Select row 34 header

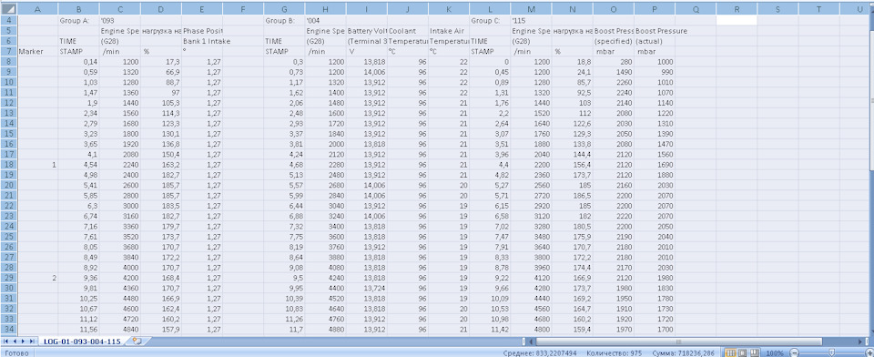tap(8, 330)
